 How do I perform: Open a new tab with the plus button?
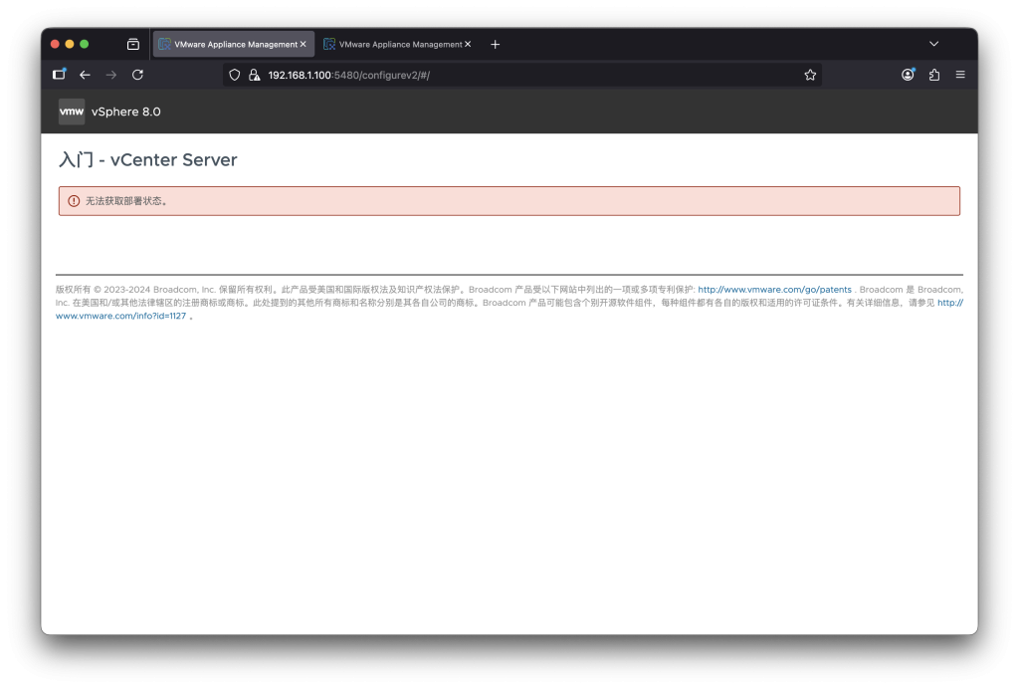click(495, 43)
